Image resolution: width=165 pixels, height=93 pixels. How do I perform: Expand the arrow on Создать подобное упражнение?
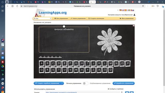(x=62, y=83)
